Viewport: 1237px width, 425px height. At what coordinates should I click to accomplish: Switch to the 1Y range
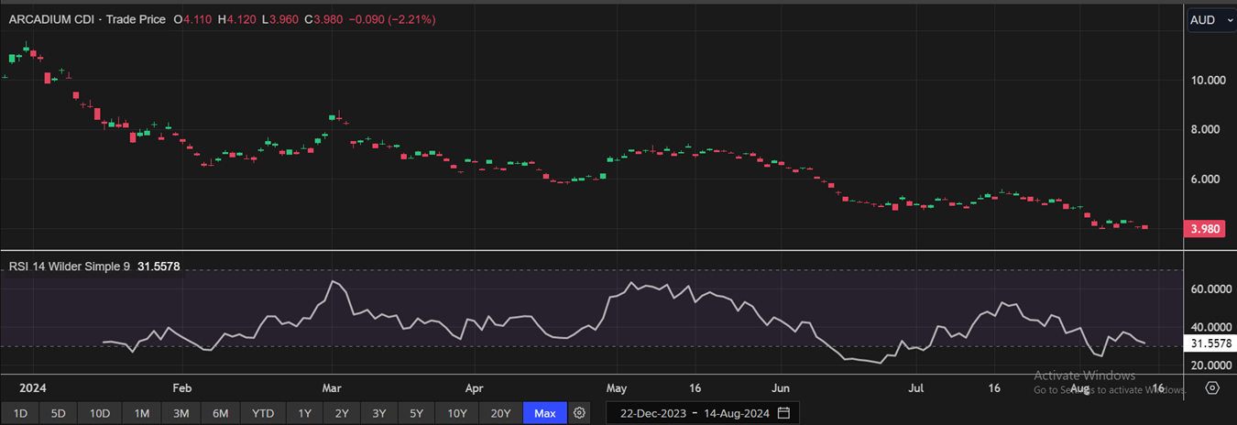click(305, 413)
